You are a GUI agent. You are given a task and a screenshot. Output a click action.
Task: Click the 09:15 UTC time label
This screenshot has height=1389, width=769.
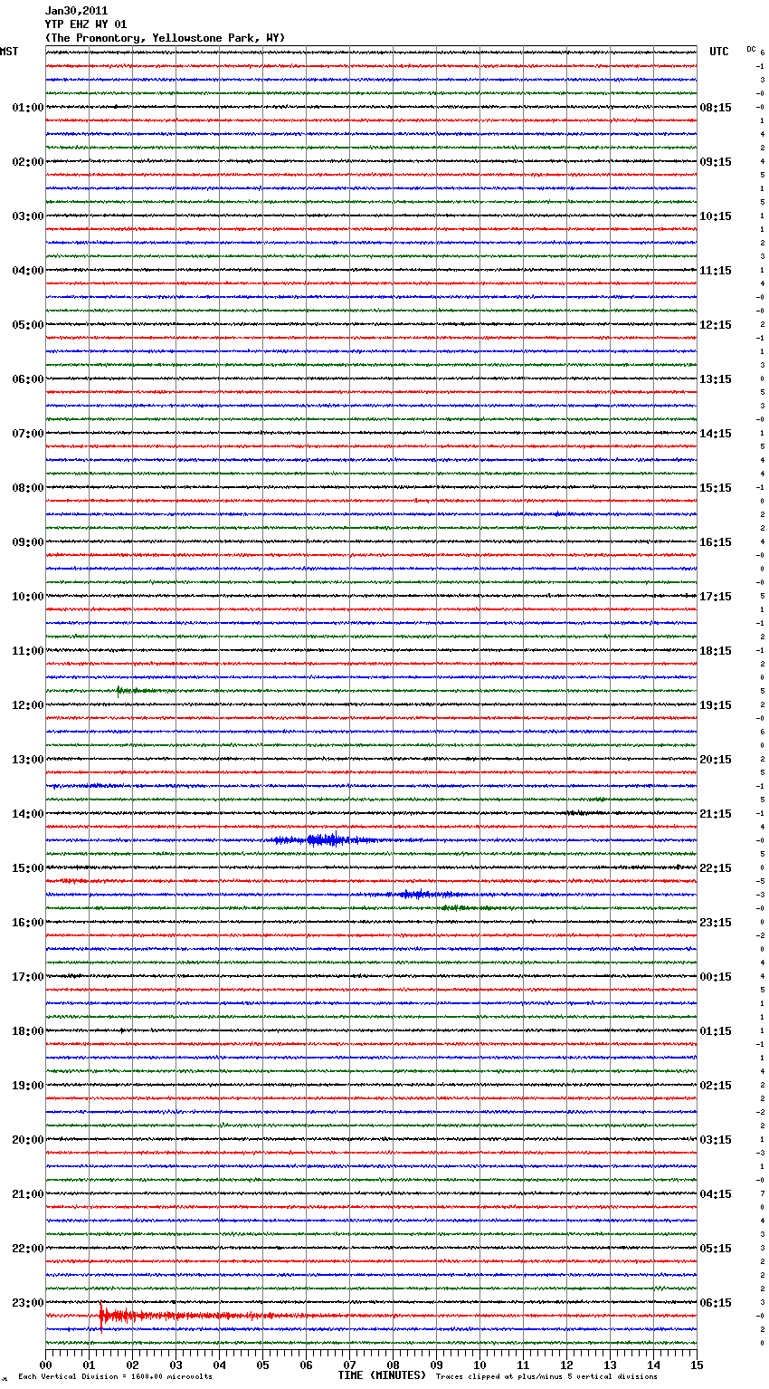click(x=716, y=162)
